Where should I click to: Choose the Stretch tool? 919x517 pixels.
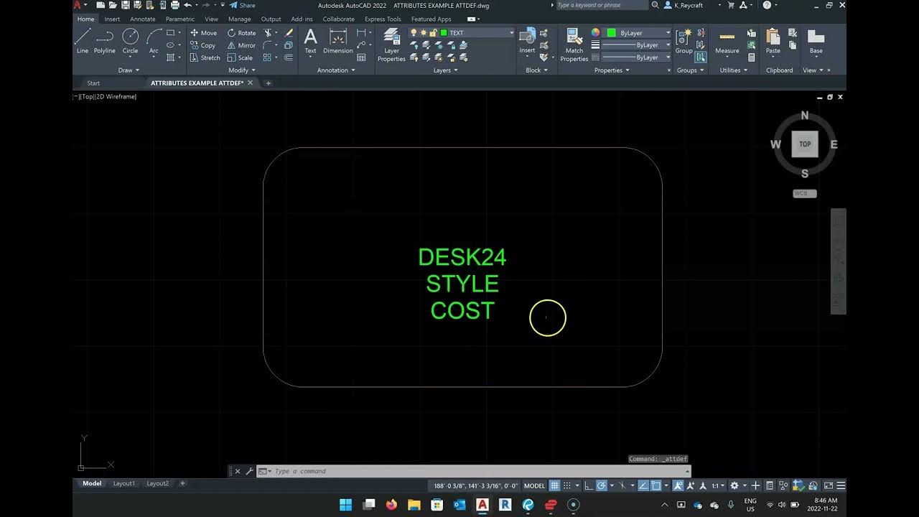pyautogui.click(x=205, y=57)
